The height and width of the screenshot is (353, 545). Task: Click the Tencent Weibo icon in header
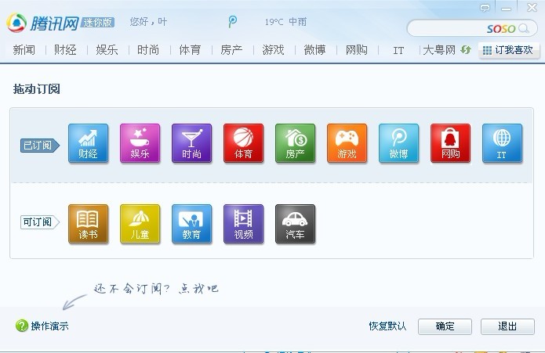click(x=233, y=22)
